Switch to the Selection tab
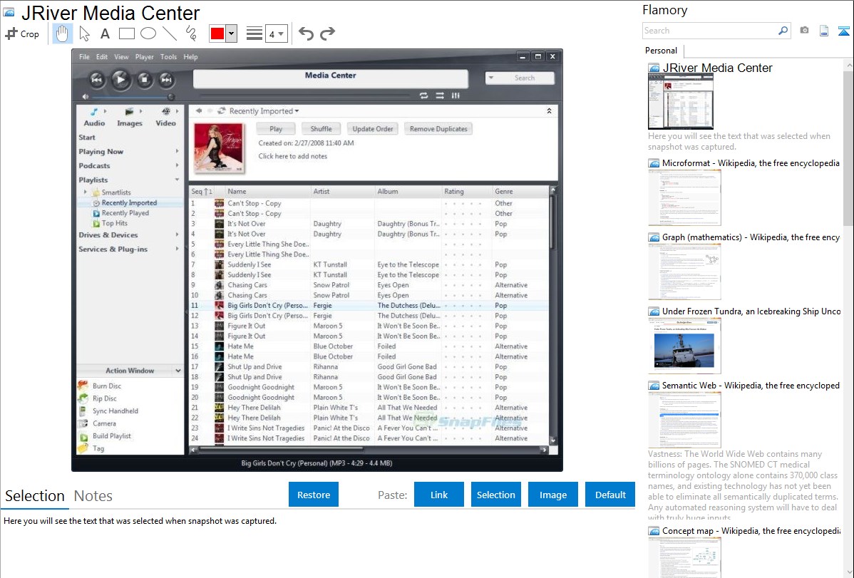 click(x=35, y=496)
